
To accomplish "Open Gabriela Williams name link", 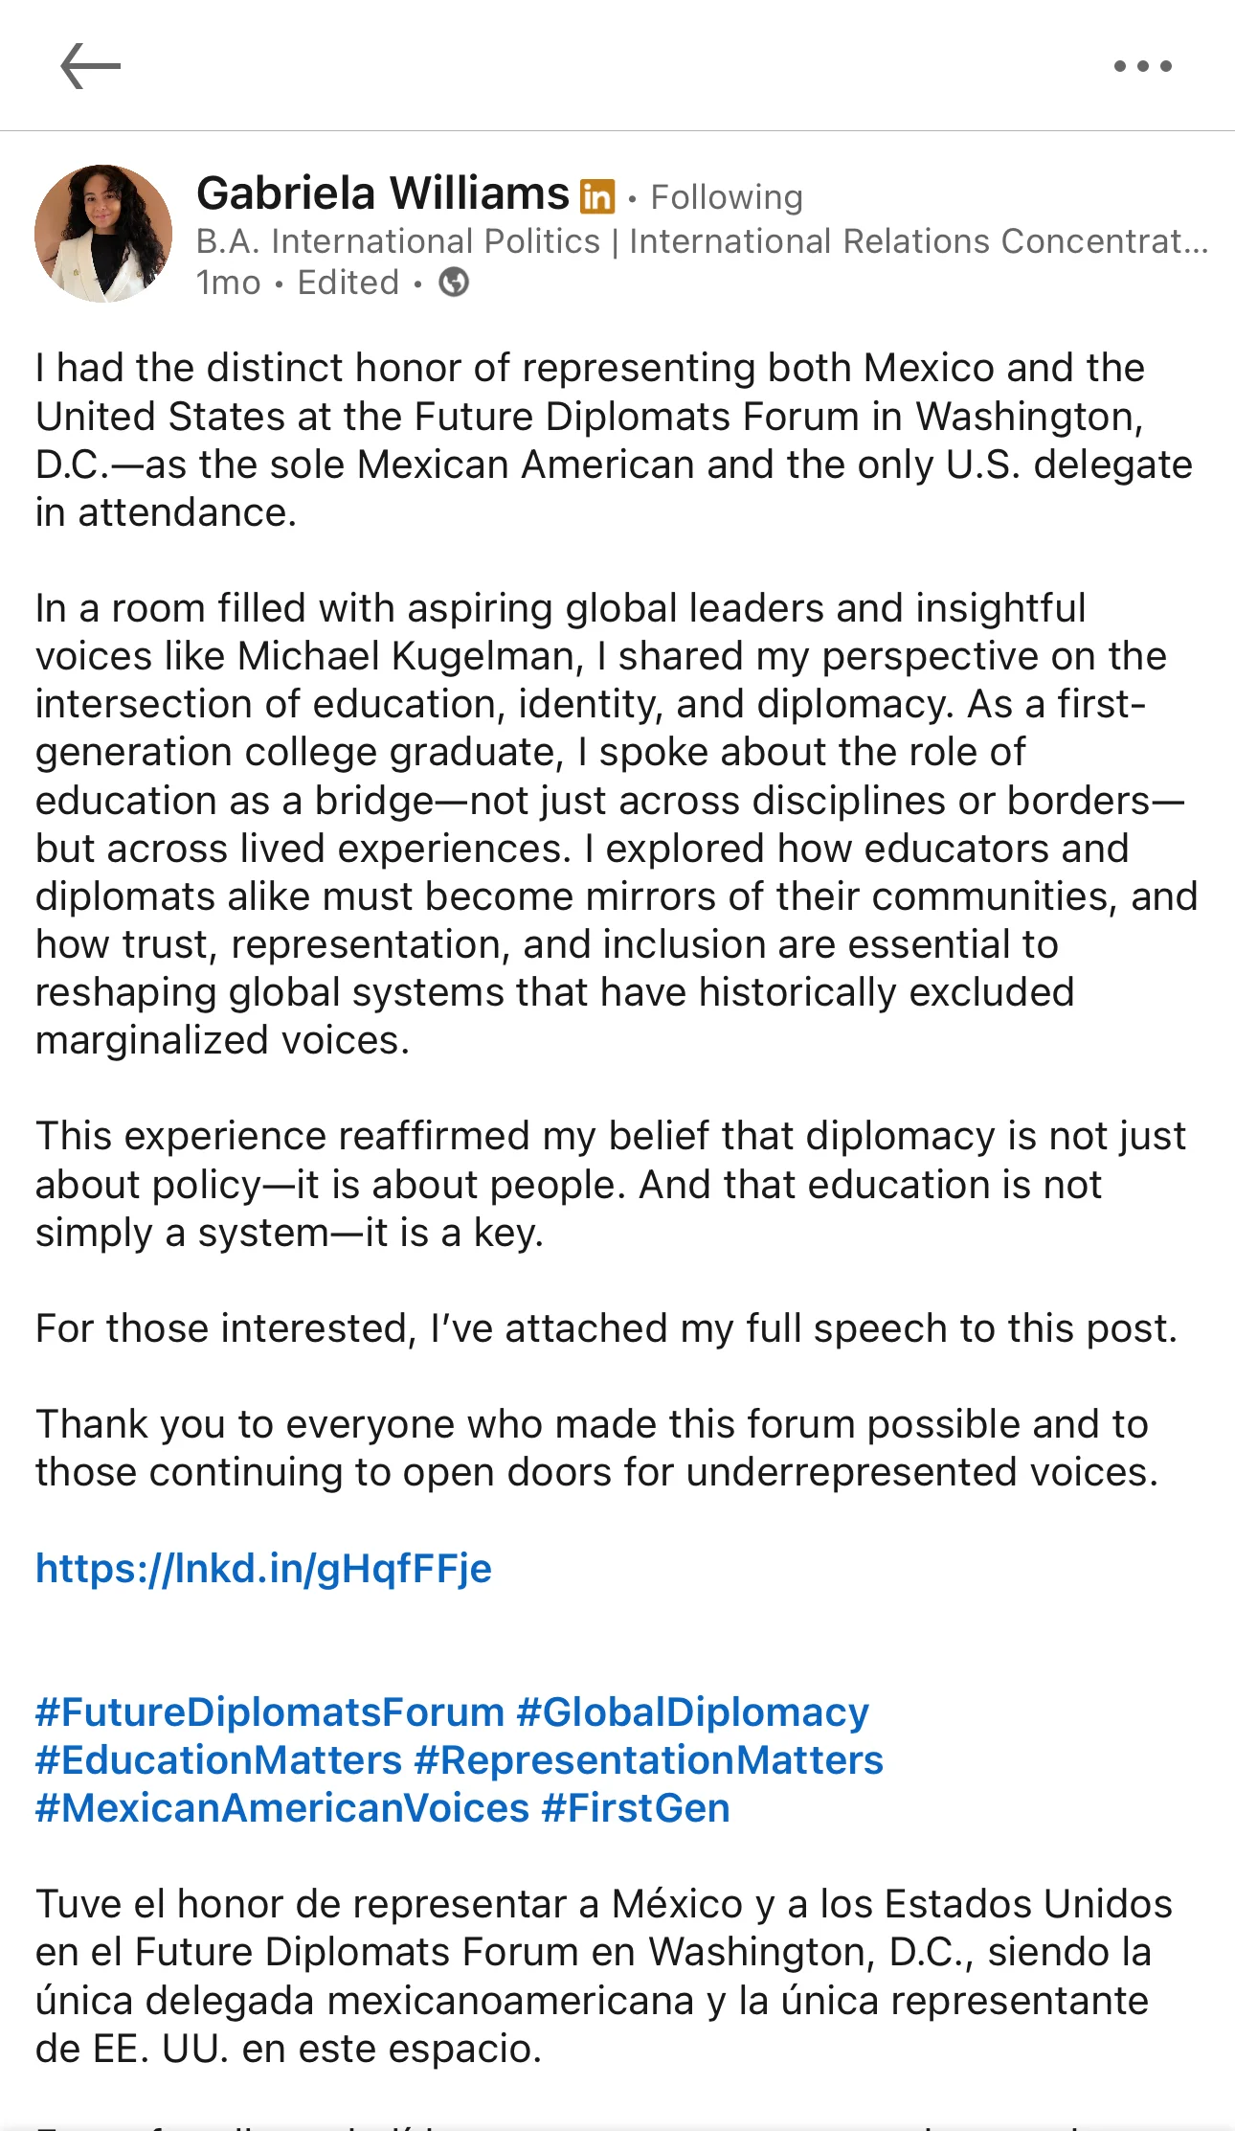I will pyautogui.click(x=383, y=193).
